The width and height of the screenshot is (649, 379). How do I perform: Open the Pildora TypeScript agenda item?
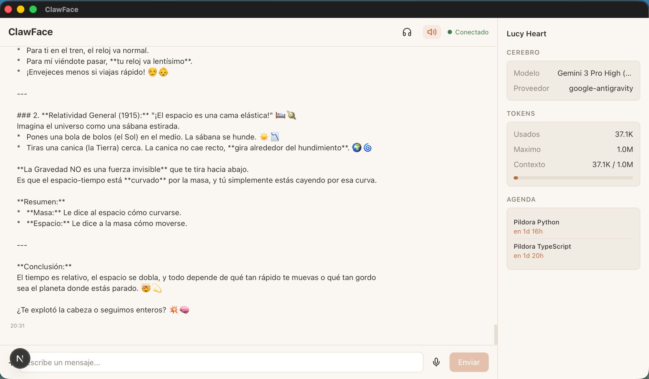pyautogui.click(x=542, y=251)
